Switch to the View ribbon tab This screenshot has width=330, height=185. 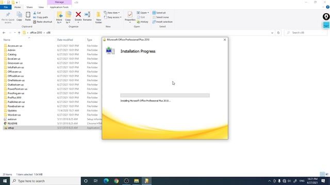(x=41, y=7)
